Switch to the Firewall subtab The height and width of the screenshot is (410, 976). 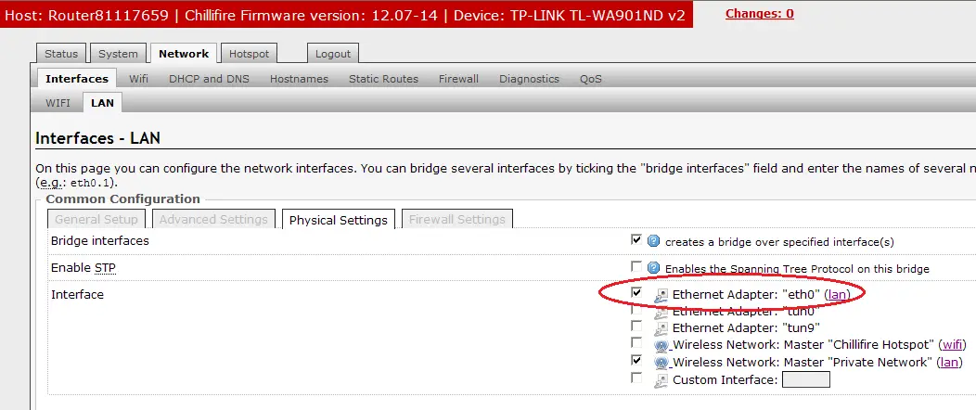click(x=458, y=79)
